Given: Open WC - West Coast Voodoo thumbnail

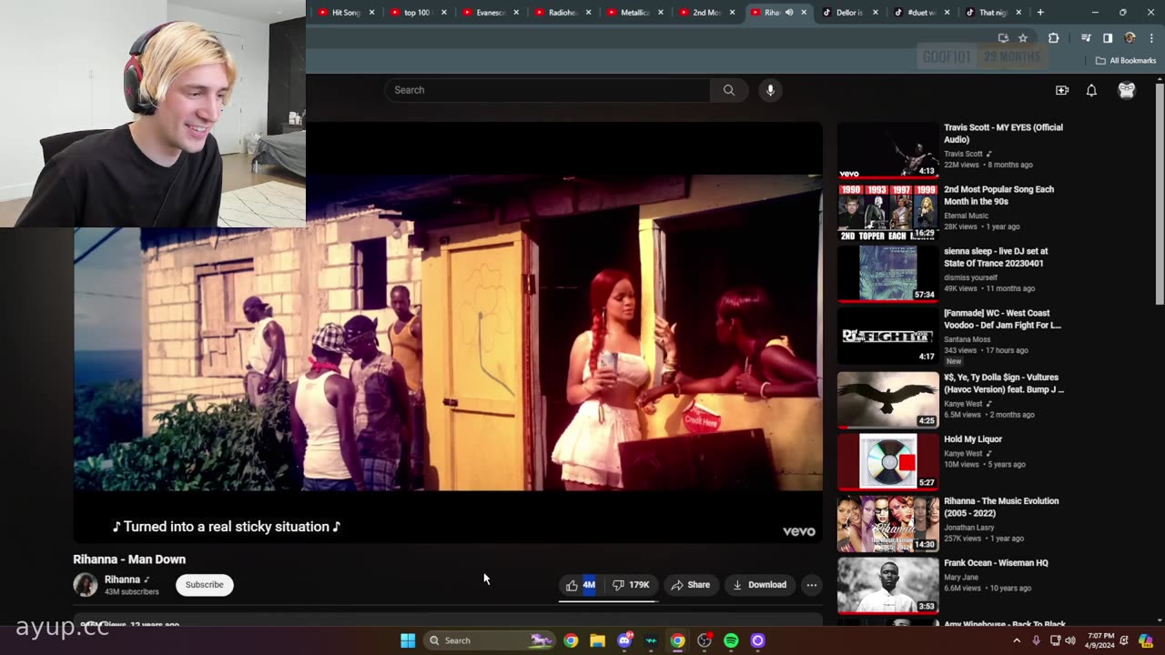Looking at the screenshot, I should pyautogui.click(x=887, y=336).
